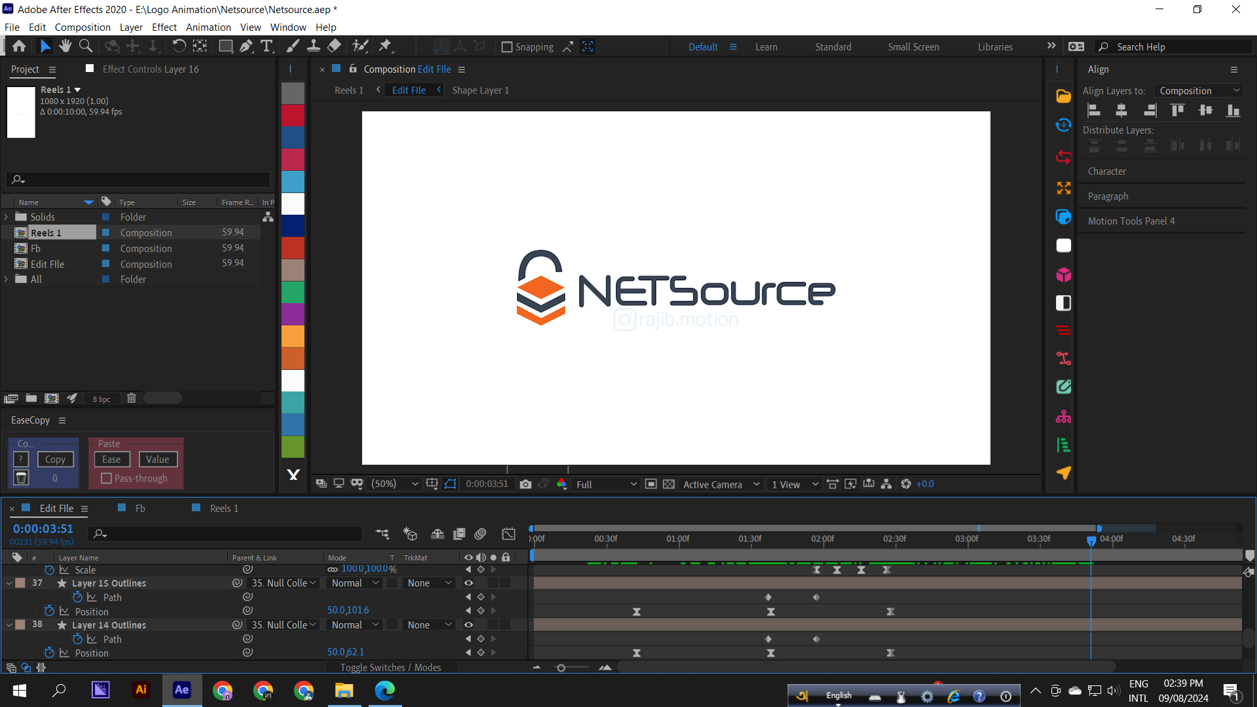Choose the Horizontal Type tool

coord(266,46)
